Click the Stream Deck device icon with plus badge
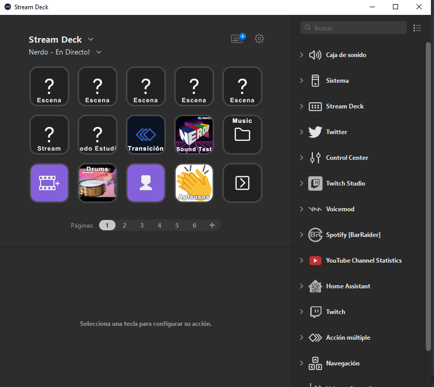Image resolution: width=434 pixels, height=387 pixels. (236, 39)
